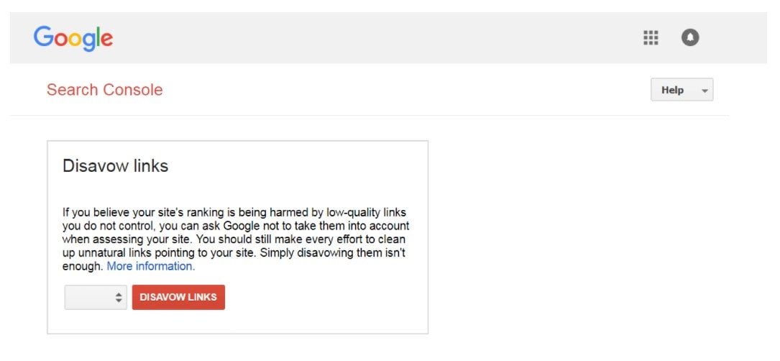Open the notifications bell icon
This screenshot has width=780, height=361.
[x=690, y=38]
